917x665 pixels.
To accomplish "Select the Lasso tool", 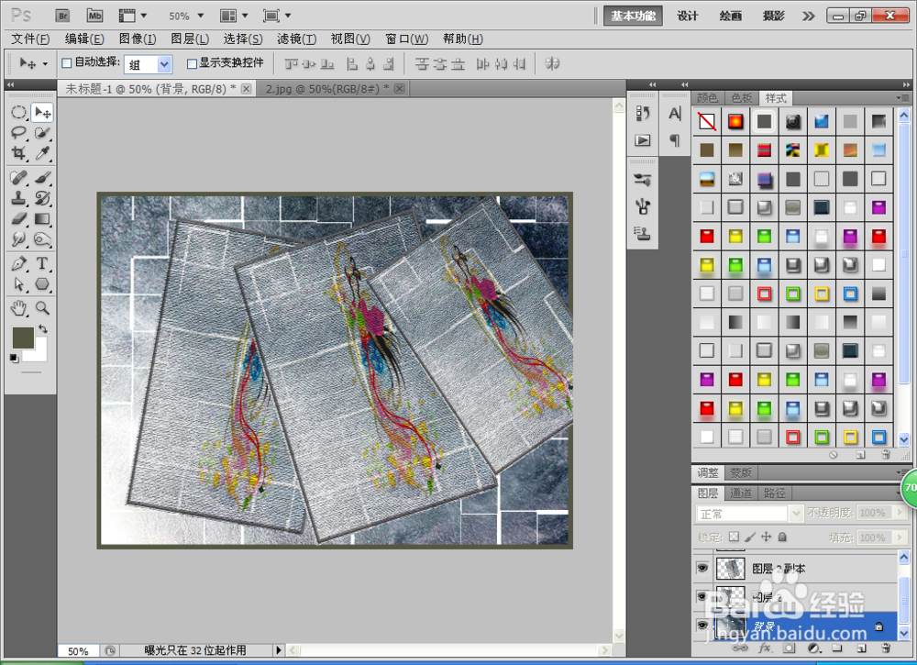I will pos(18,133).
